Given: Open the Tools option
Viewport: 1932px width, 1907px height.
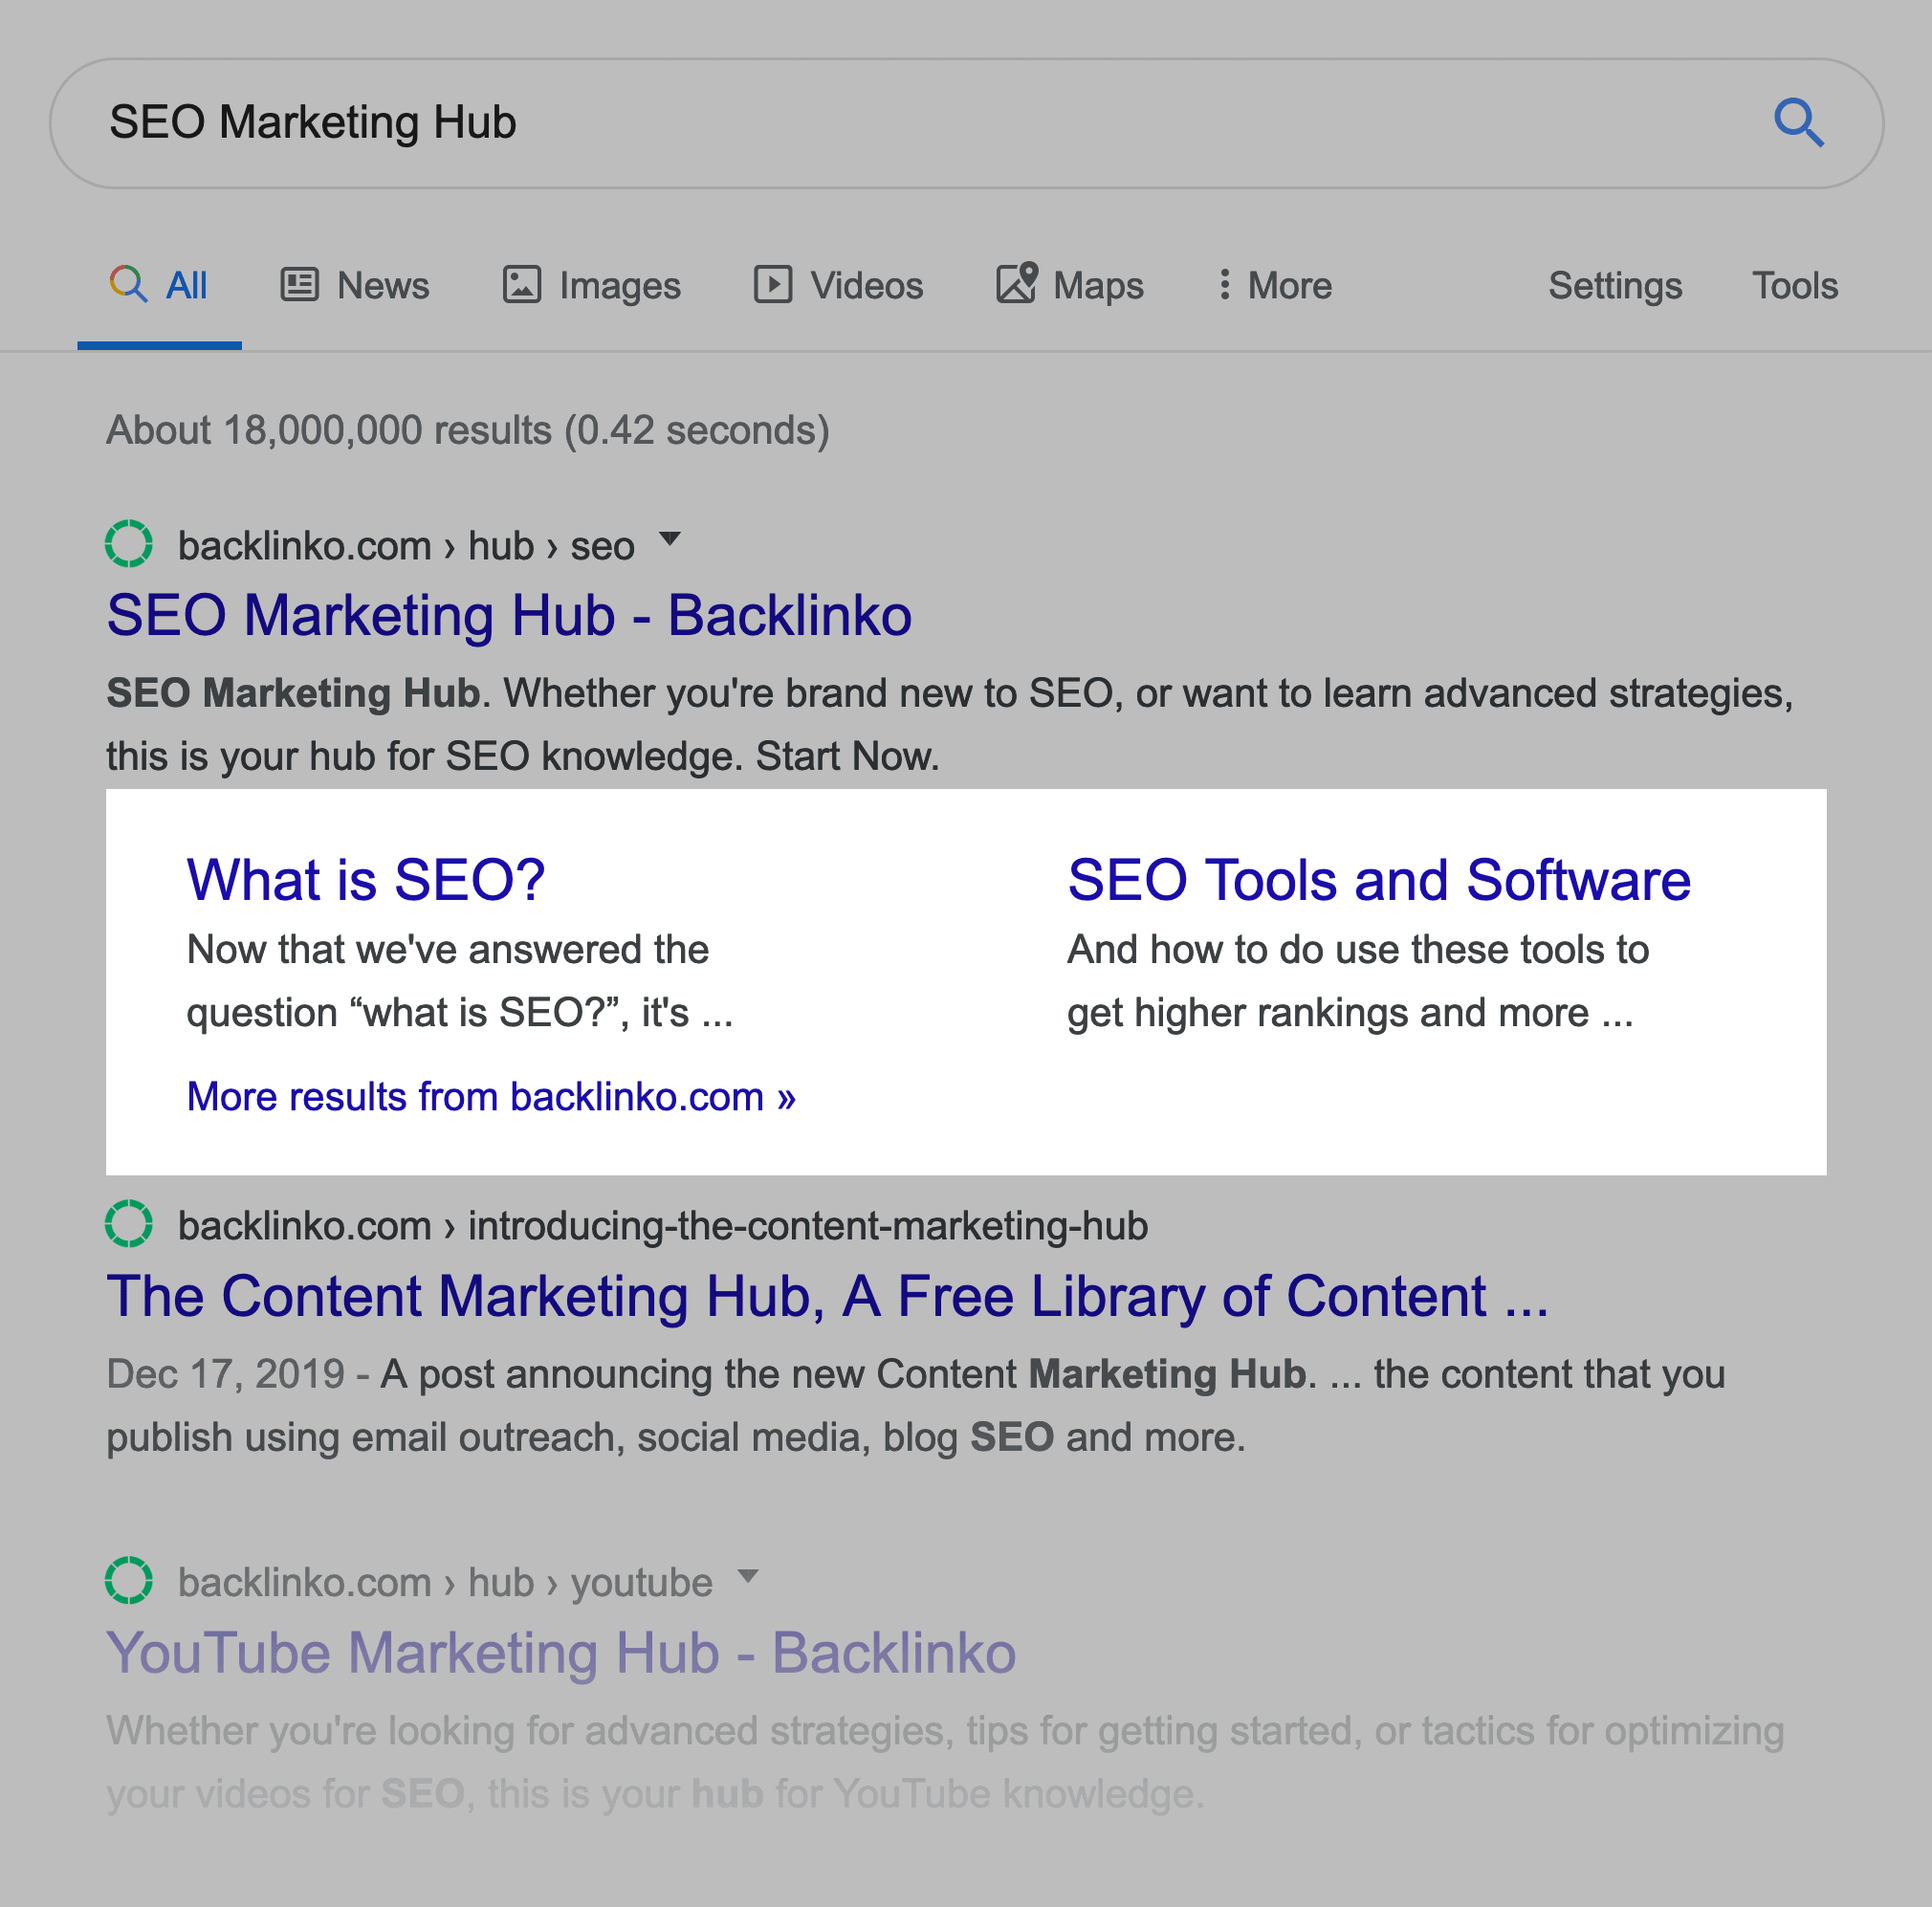Looking at the screenshot, I should tap(1794, 286).
